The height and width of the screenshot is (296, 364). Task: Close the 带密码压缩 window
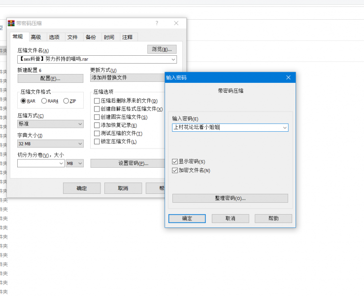176,23
